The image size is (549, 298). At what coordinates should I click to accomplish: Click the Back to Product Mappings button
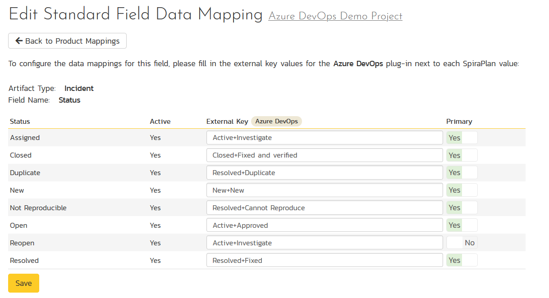(x=67, y=41)
